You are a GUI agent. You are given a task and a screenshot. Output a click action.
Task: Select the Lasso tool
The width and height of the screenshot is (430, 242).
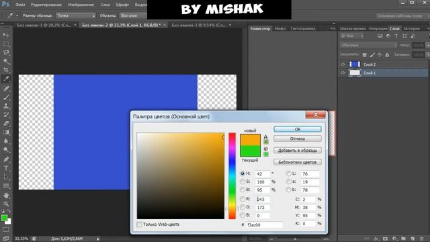[x=6, y=52]
